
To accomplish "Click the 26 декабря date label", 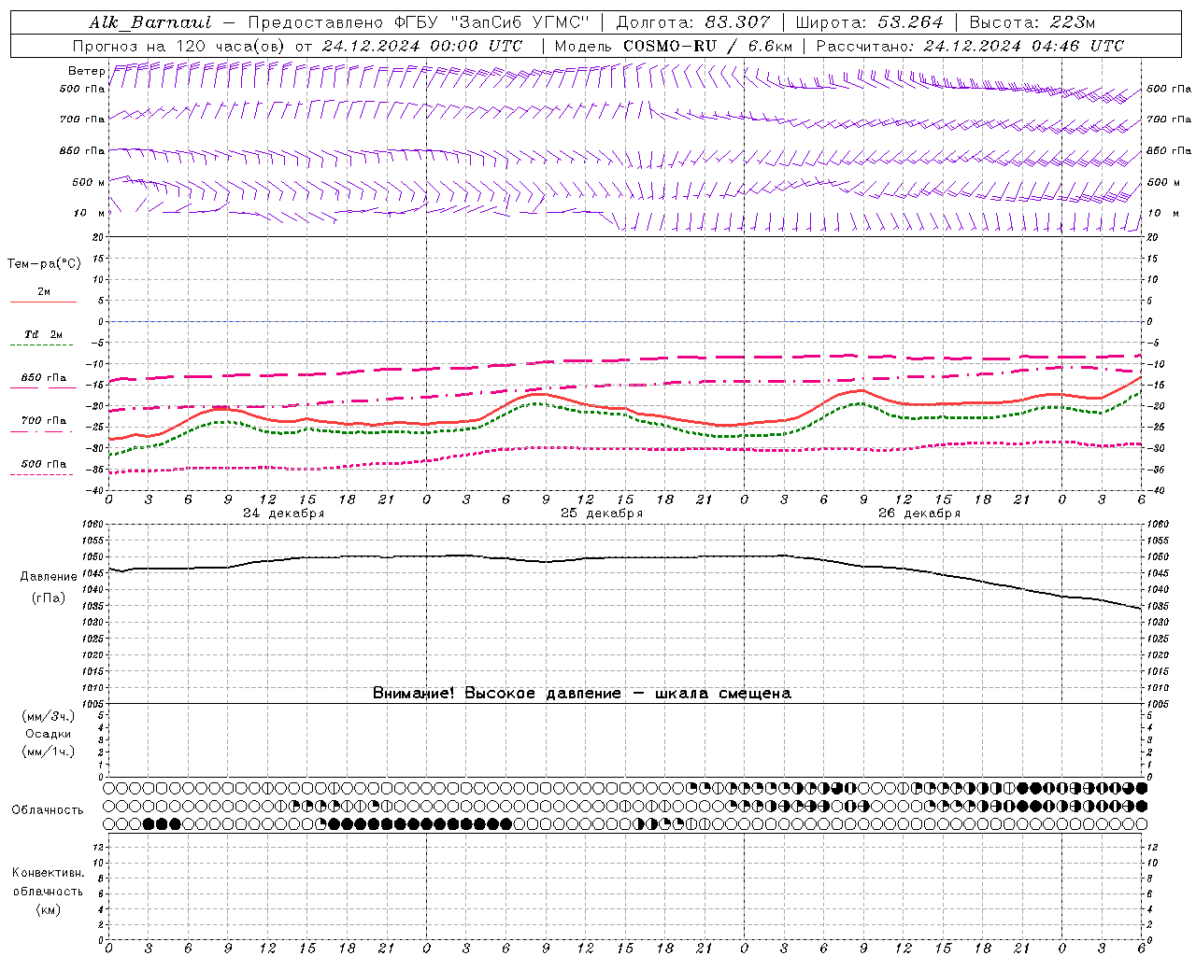I will click(919, 513).
